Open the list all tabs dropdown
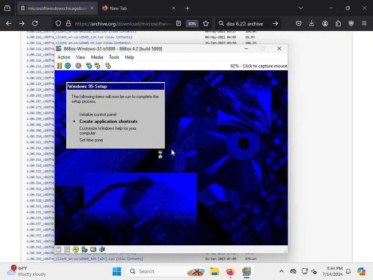 coord(301,8)
